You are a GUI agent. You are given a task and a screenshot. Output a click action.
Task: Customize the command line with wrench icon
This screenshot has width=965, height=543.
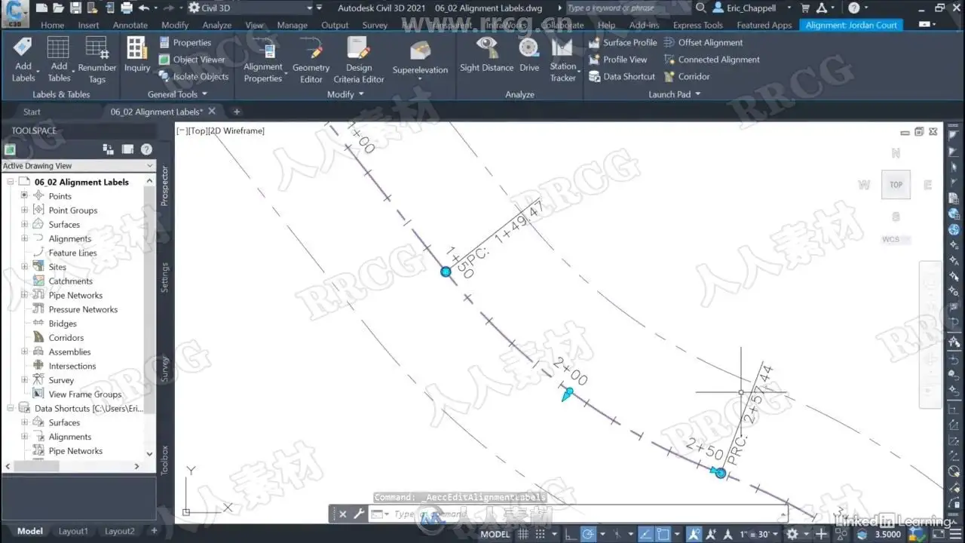click(359, 514)
